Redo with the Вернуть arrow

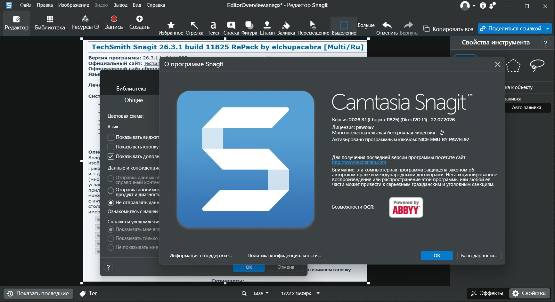point(409,28)
